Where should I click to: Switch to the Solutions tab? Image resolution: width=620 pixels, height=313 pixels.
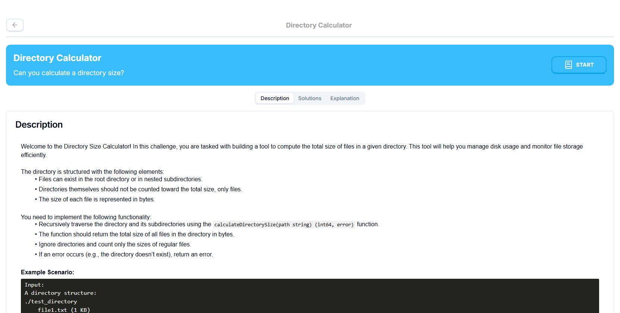309,98
